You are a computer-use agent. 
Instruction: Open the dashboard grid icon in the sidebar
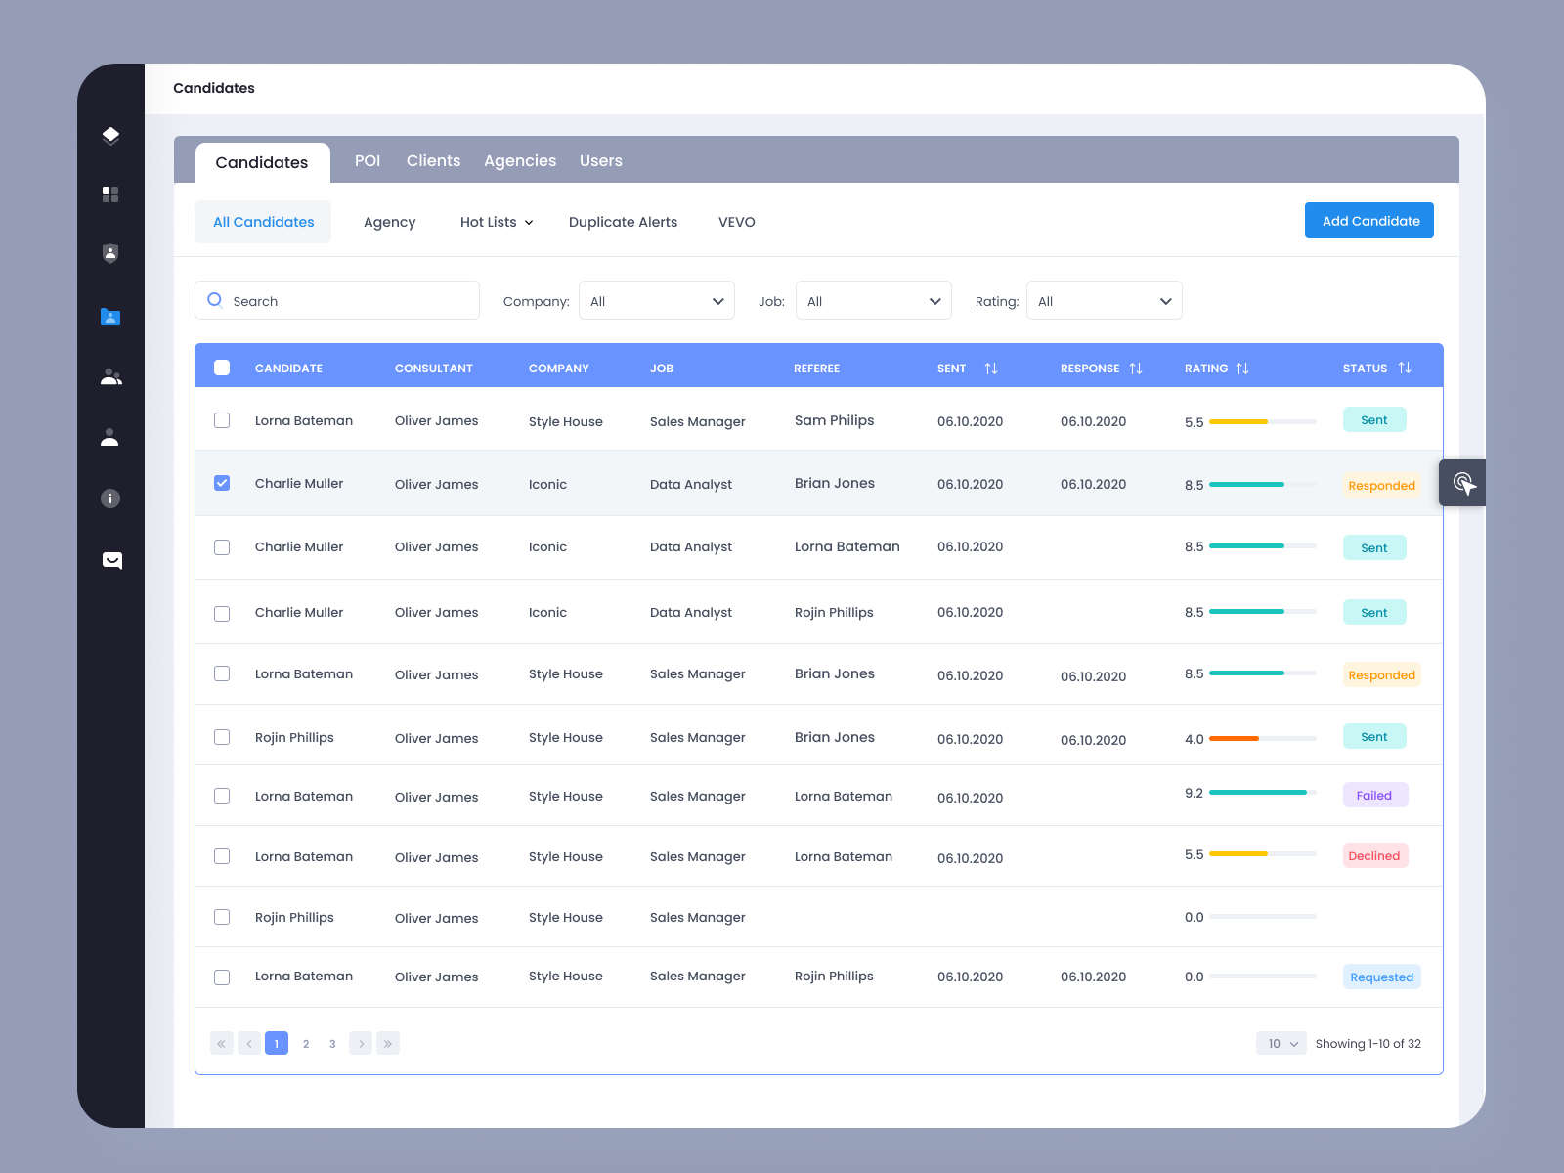[110, 195]
